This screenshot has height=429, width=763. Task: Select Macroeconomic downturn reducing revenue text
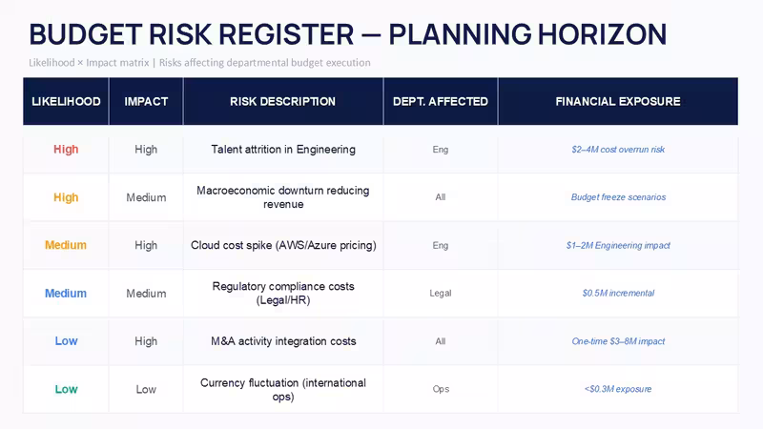283,197
